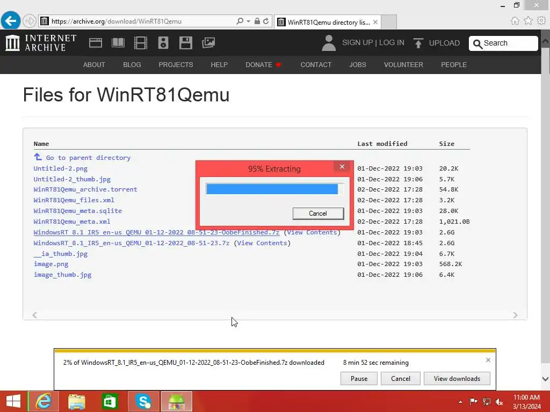The height and width of the screenshot is (412, 550).
Task: Open the Untitled-2.png file link
Action: coord(60,168)
